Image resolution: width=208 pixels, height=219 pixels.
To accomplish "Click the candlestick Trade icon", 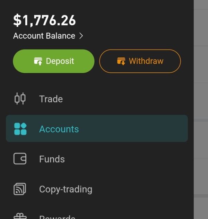I will tap(20, 99).
